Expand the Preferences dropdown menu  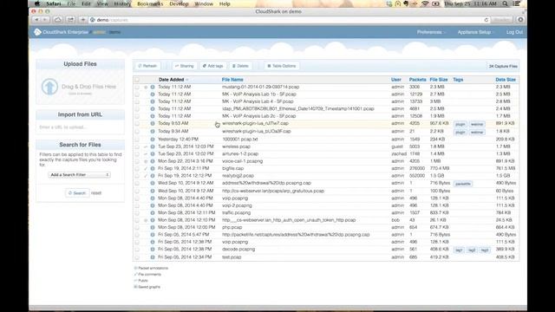click(x=431, y=32)
